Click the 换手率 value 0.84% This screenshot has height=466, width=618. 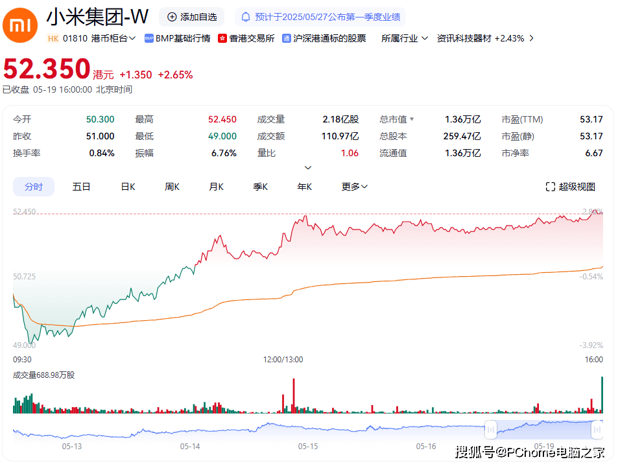[x=102, y=153]
